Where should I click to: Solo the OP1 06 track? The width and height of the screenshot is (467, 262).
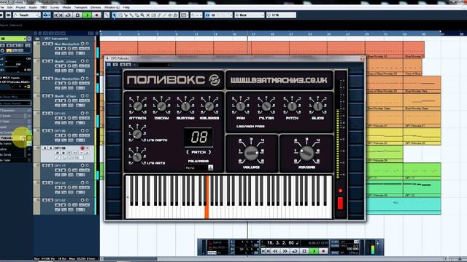click(50, 131)
